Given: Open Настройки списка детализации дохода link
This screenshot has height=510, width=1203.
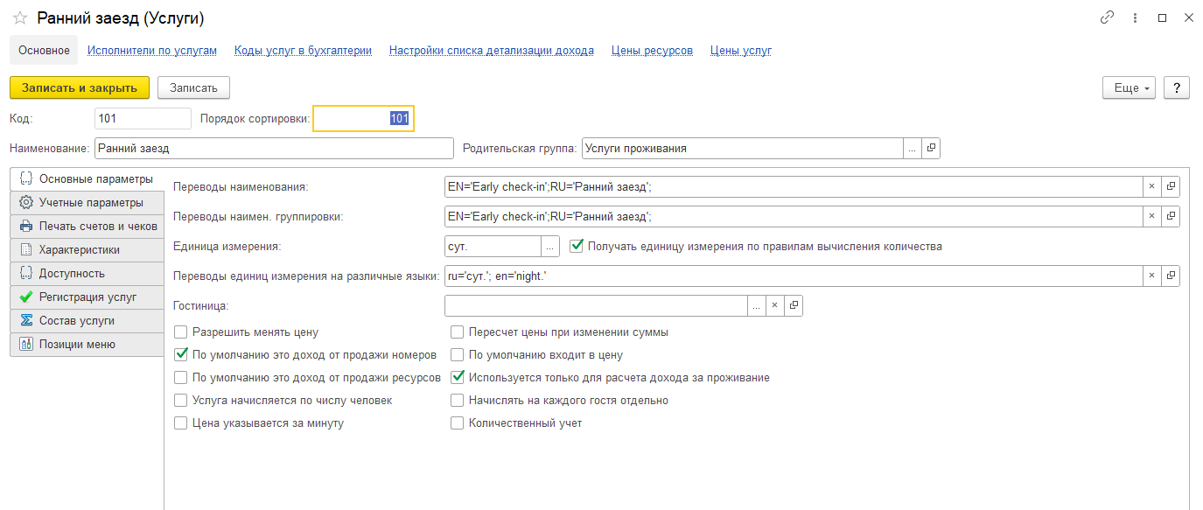Looking at the screenshot, I should (492, 51).
